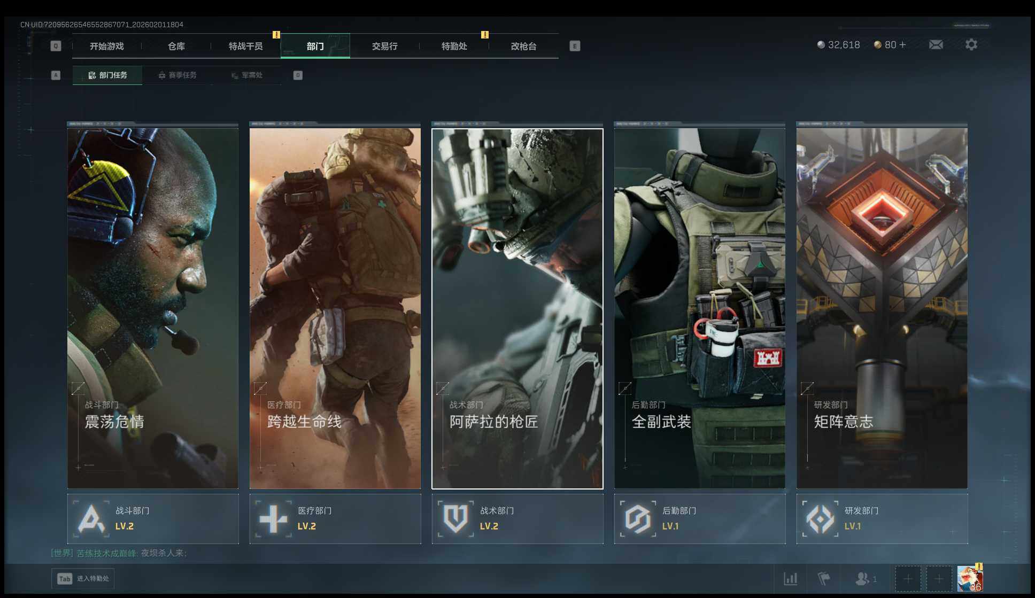Click the bar chart statistics icon
The width and height of the screenshot is (1035, 598).
point(790,578)
